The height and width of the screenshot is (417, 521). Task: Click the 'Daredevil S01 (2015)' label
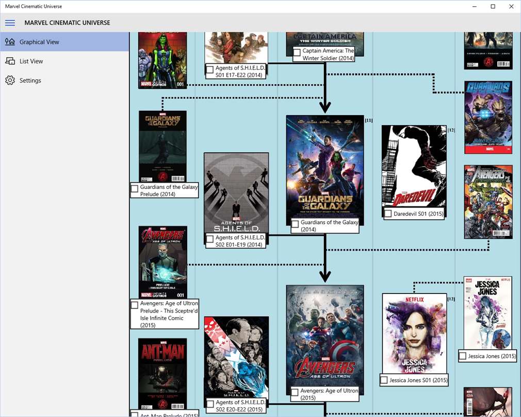coord(418,214)
